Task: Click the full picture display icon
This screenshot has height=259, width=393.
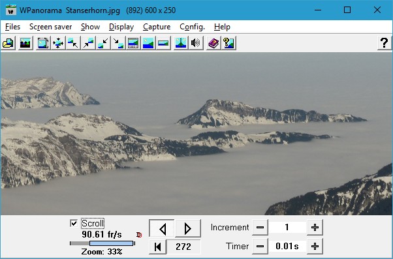Action: 148,43
